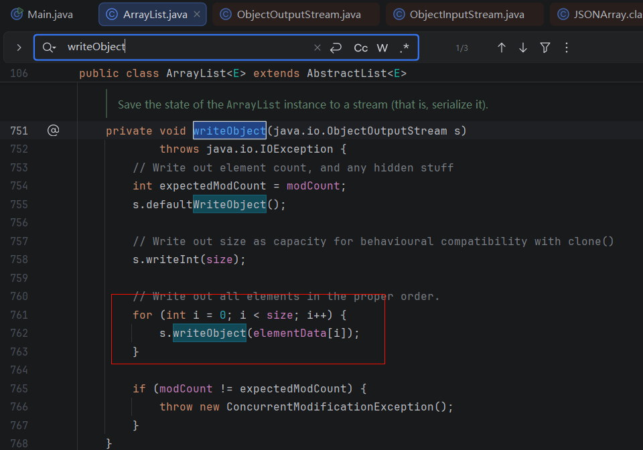
Task: Click the JSONArray class file icon
Action: pyautogui.click(x=564, y=14)
